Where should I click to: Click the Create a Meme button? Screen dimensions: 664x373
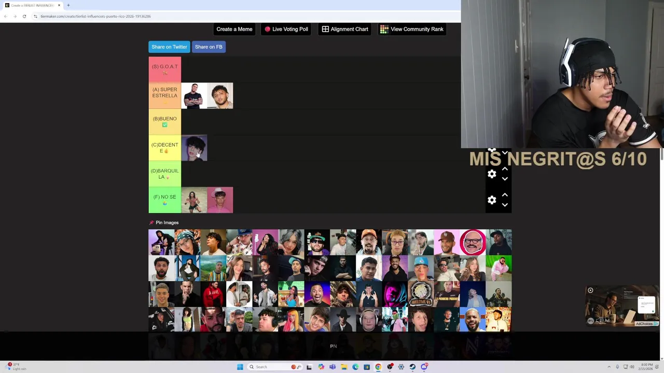[x=234, y=29]
